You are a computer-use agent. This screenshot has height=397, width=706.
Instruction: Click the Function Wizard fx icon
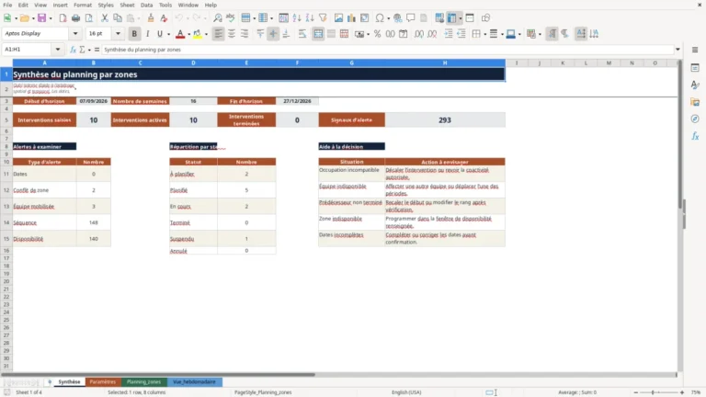[73, 50]
